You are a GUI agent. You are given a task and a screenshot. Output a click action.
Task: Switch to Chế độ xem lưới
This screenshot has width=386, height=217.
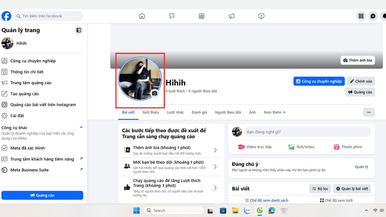tap(336, 200)
